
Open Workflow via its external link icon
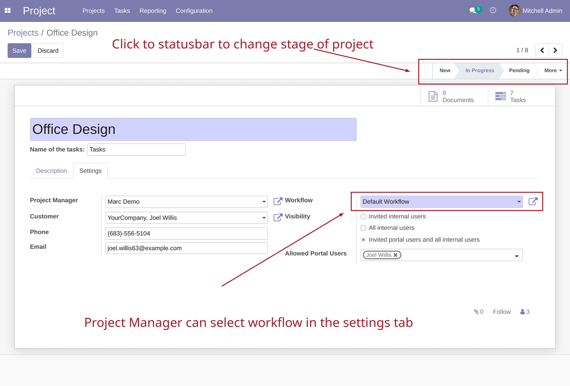pyautogui.click(x=277, y=201)
